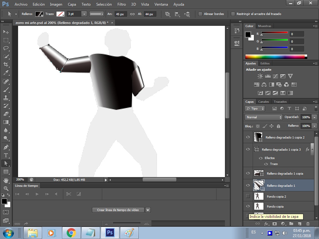Show the Fondo copia 2 layer
The width and height of the screenshot is (319, 239).
[x=248, y=196]
